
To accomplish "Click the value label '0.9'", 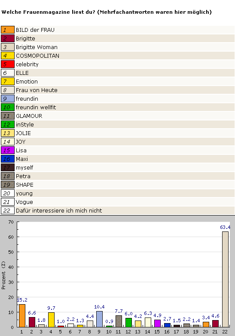I will [x=109, y=321].
